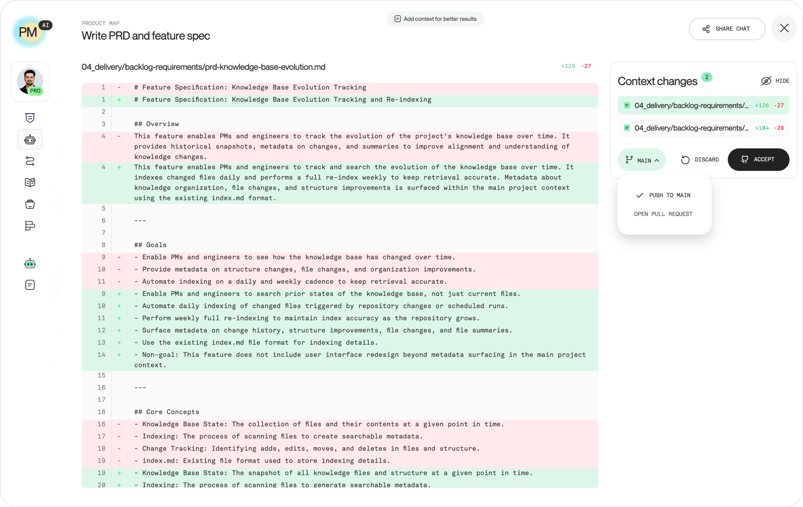
Task: Click the checkmark beside PUSH TO MAIN
Action: pos(640,195)
